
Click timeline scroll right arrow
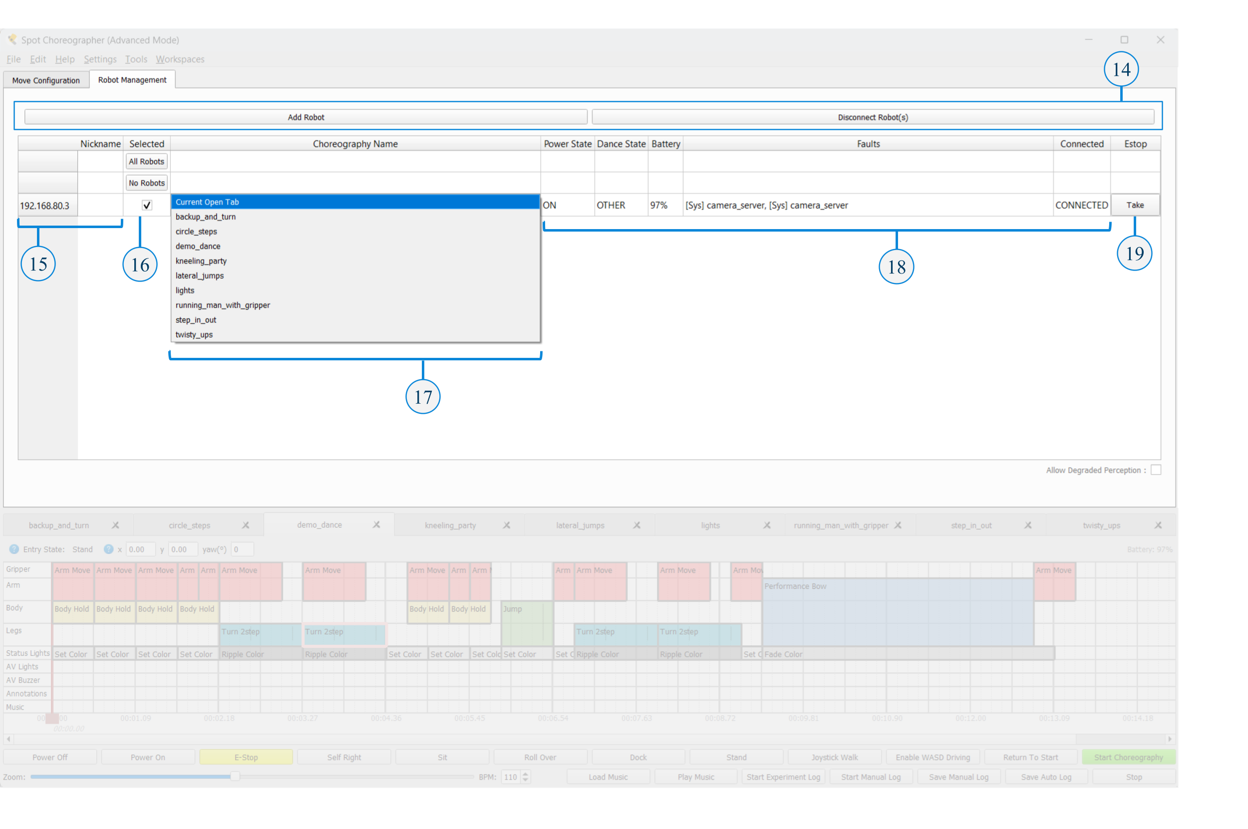(1170, 739)
